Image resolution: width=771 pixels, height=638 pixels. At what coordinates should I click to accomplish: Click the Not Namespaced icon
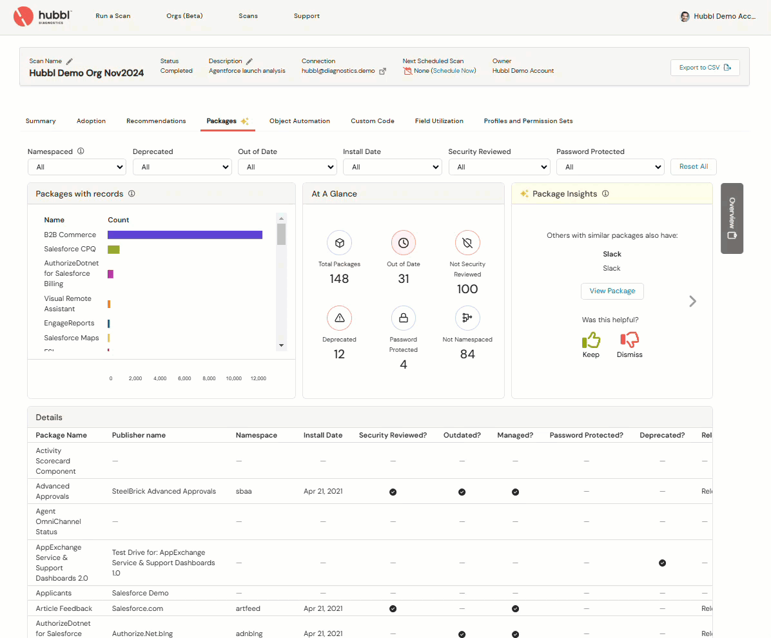pos(467,318)
